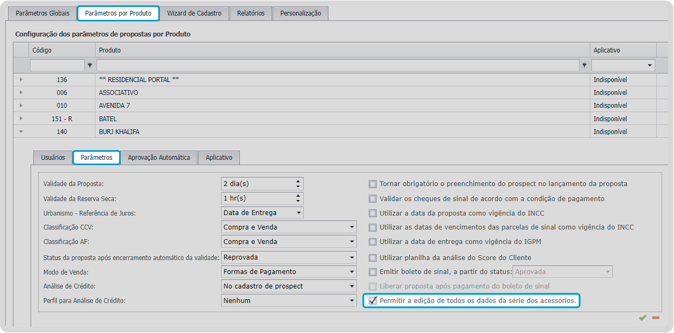674x333 pixels.
Task: Open status após encerramento automático dropdown
Action: 351,257
